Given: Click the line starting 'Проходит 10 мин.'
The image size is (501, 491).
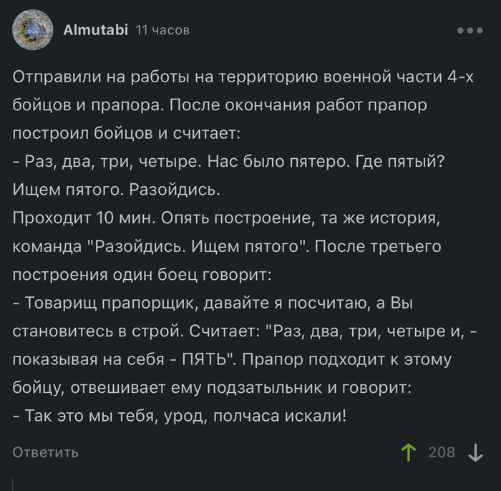Looking at the screenshot, I should tap(226, 218).
